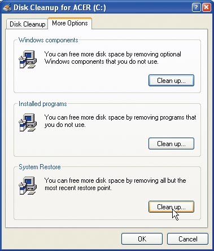Confirm with the OK button
The width and height of the screenshot is (214, 251).
142,239
